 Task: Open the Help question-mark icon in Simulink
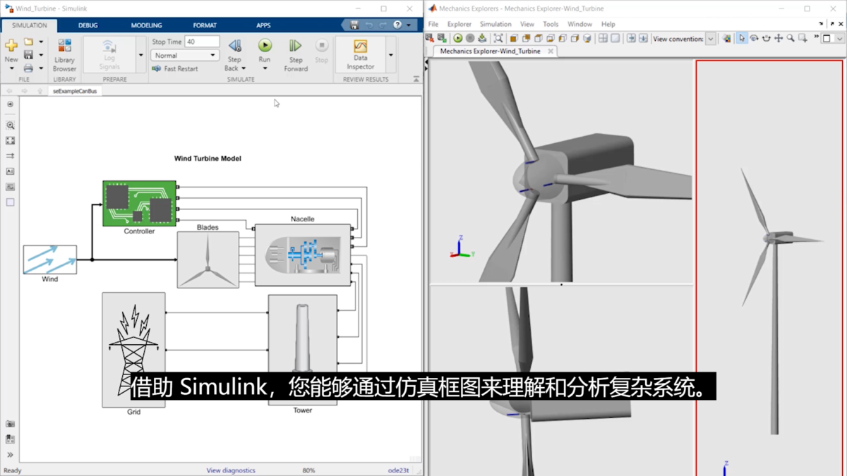pos(397,25)
